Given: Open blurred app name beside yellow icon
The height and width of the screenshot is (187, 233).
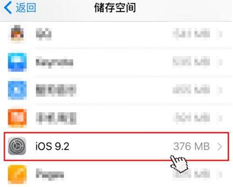Looking at the screenshot, I should [50, 174].
